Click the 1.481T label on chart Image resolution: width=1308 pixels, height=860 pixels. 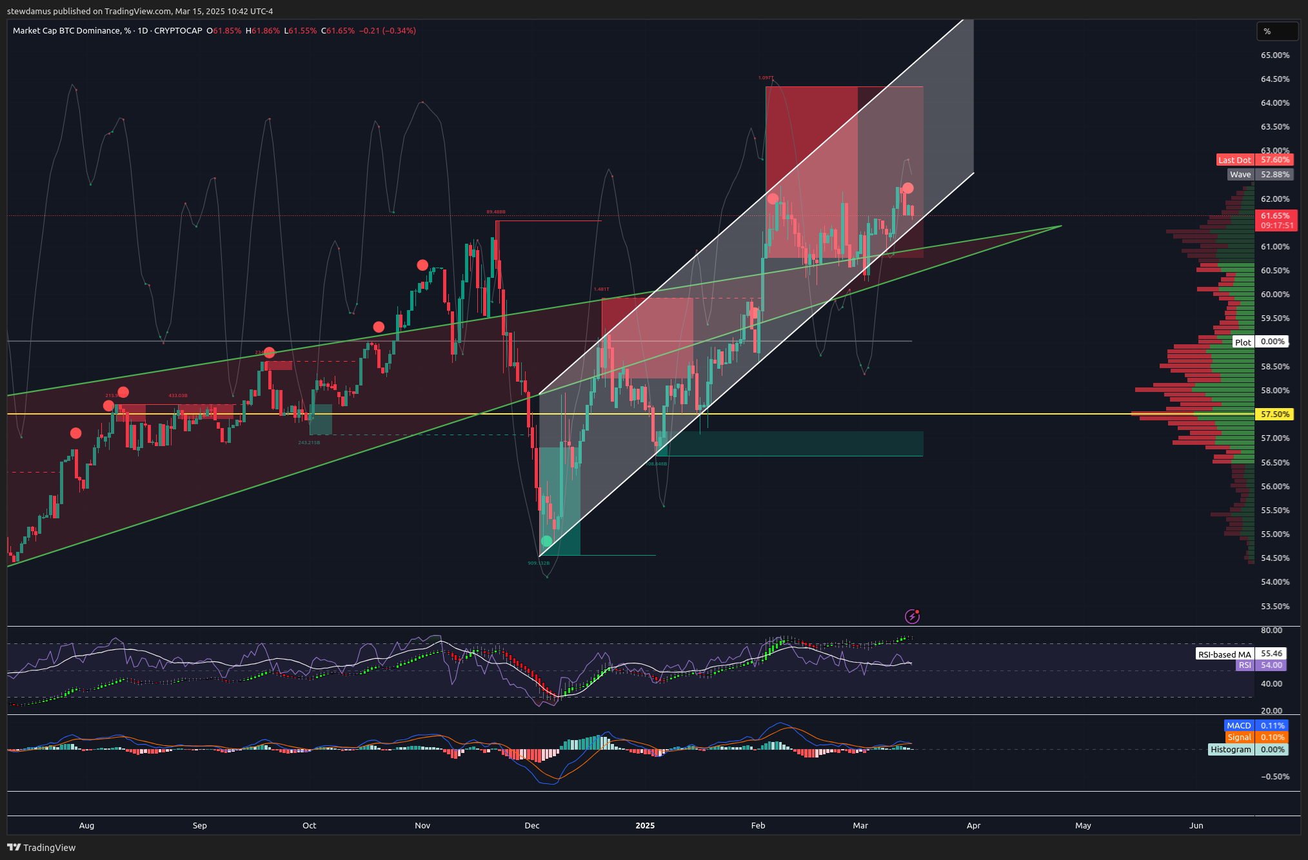tap(601, 289)
